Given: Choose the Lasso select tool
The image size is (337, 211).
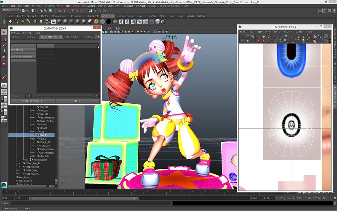Looking at the screenshot, I should [4, 38].
